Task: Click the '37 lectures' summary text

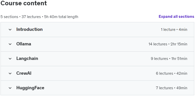Action: point(31,17)
